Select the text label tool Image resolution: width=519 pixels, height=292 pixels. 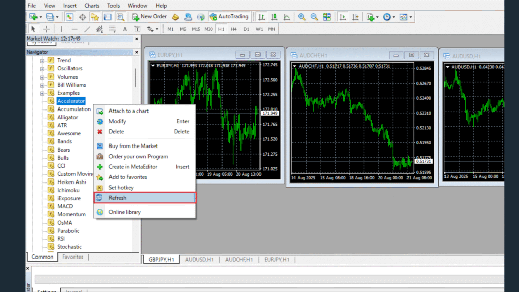(x=137, y=29)
